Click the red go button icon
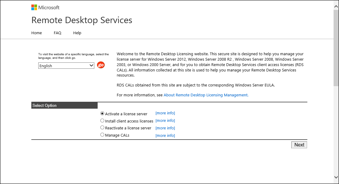The image size is (339, 184). click(101, 65)
